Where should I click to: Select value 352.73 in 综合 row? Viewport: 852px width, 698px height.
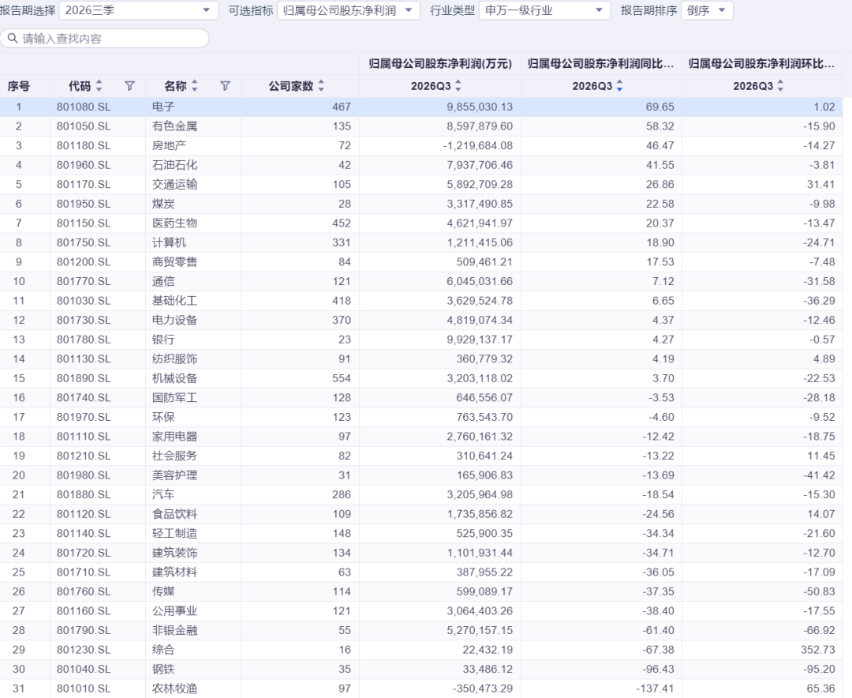click(x=818, y=650)
